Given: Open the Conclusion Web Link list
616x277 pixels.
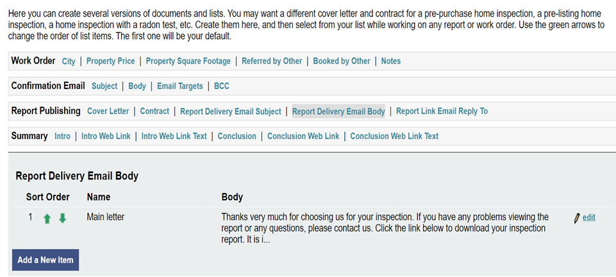Looking at the screenshot, I should tap(303, 136).
